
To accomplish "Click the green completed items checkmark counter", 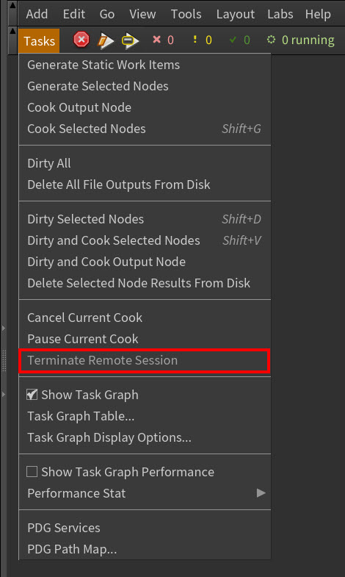I will coord(239,40).
